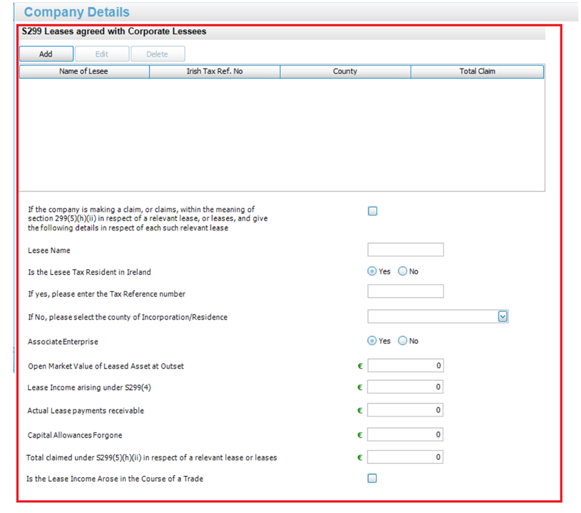Focus the Capital Allowances Forgone amount field
Viewport: 581px width, 513px height.
405,434
